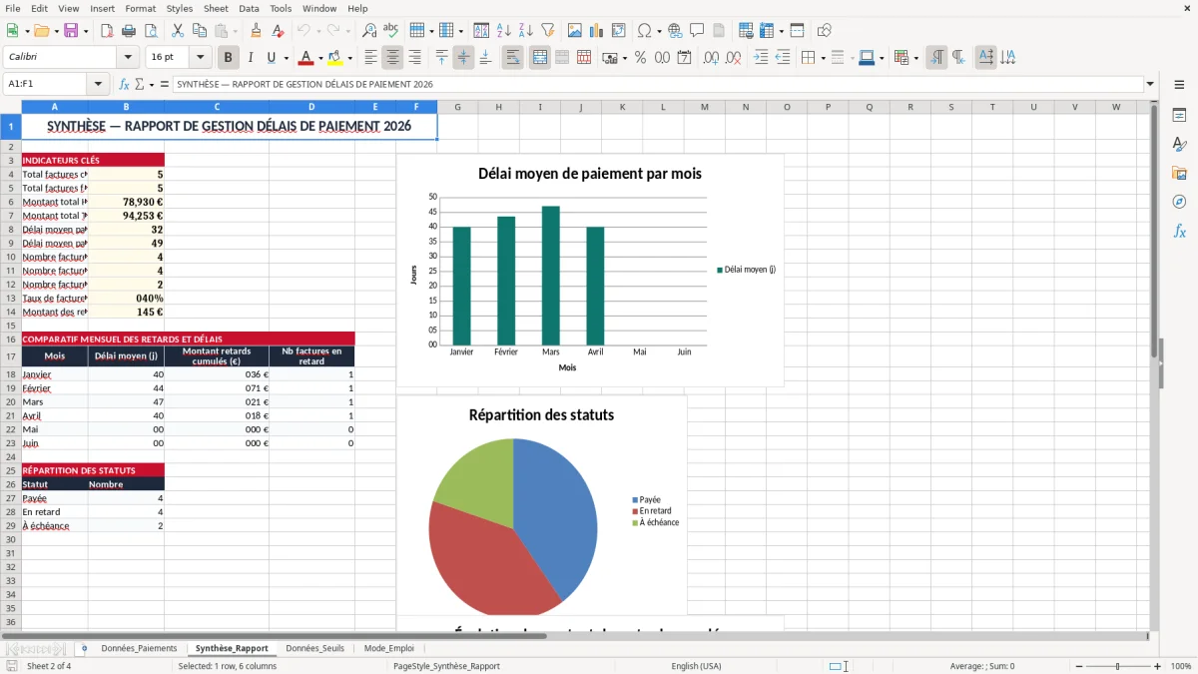
Task: Click the Copy icon
Action: point(200,31)
